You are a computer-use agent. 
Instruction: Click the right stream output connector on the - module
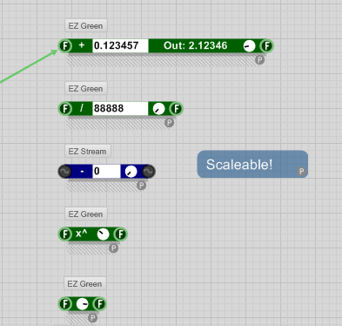tap(149, 172)
